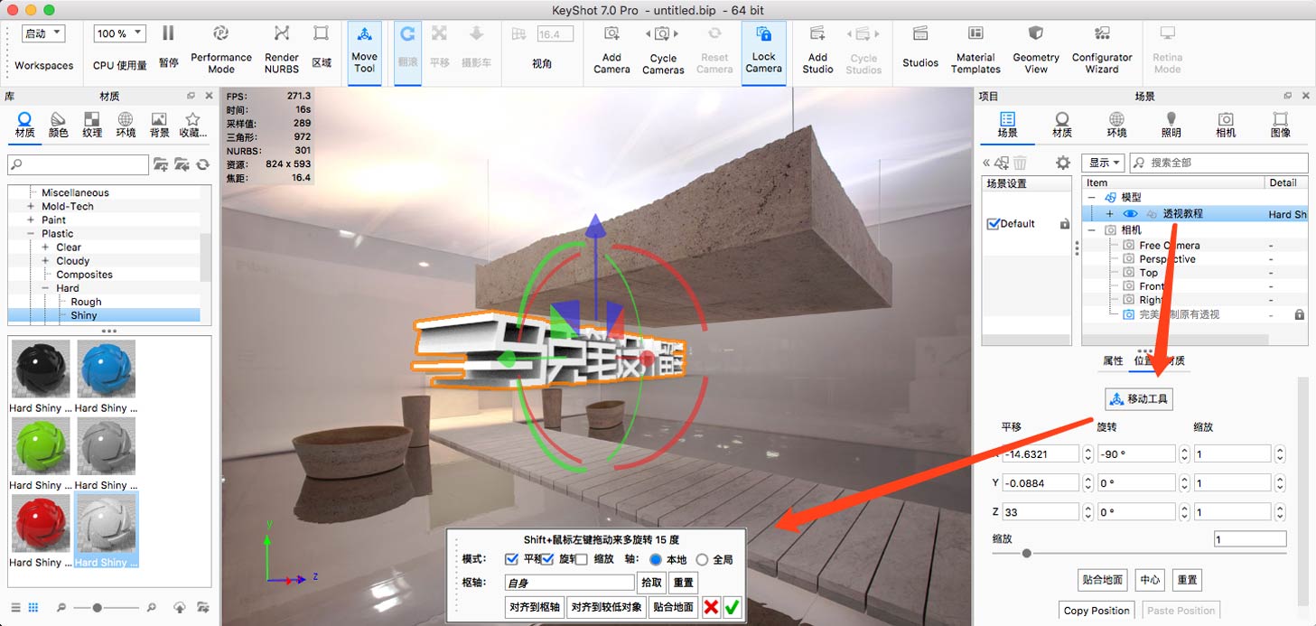Enable Render NURBS
1316x626 pixels.
282,49
